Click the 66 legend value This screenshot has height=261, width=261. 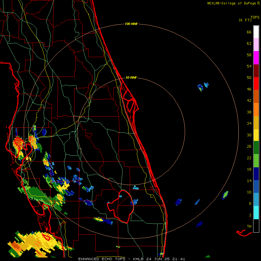tap(249, 32)
